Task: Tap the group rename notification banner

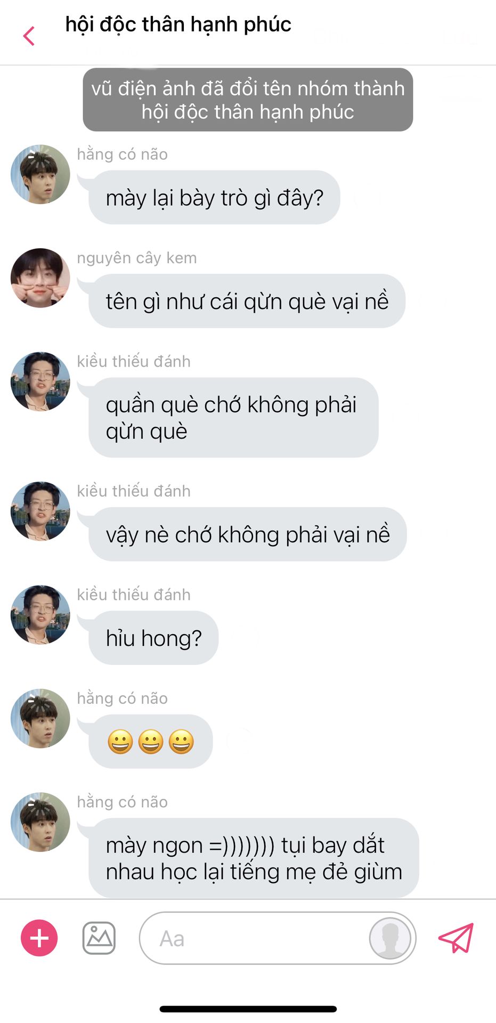Action: (x=248, y=100)
